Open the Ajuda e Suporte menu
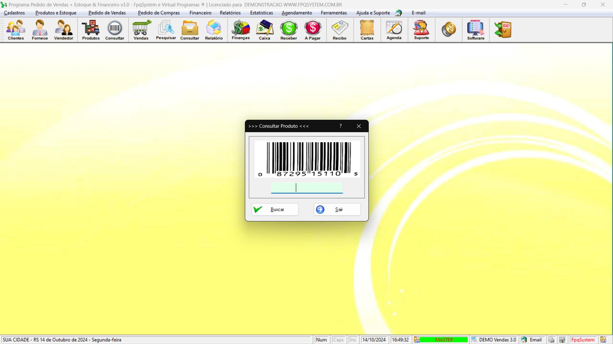This screenshot has width=613, height=344. click(373, 13)
